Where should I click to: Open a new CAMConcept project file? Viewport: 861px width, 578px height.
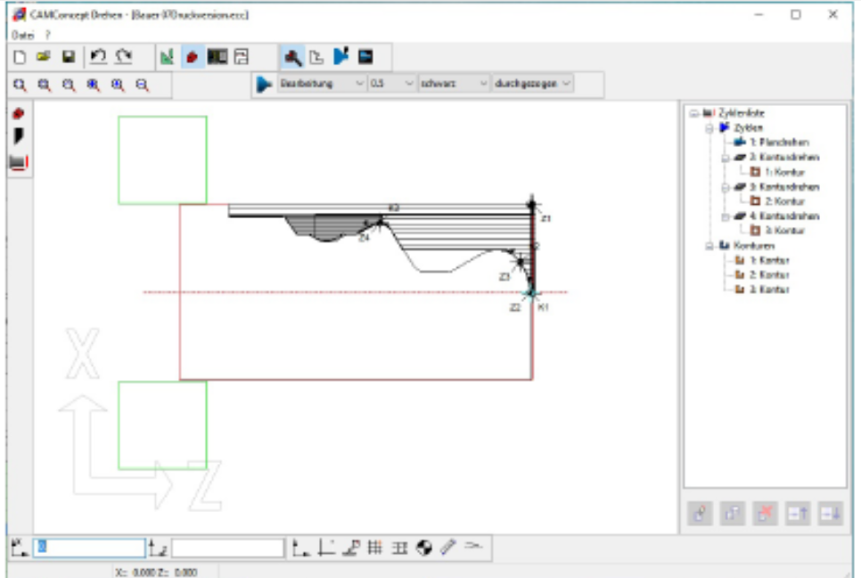[18, 56]
